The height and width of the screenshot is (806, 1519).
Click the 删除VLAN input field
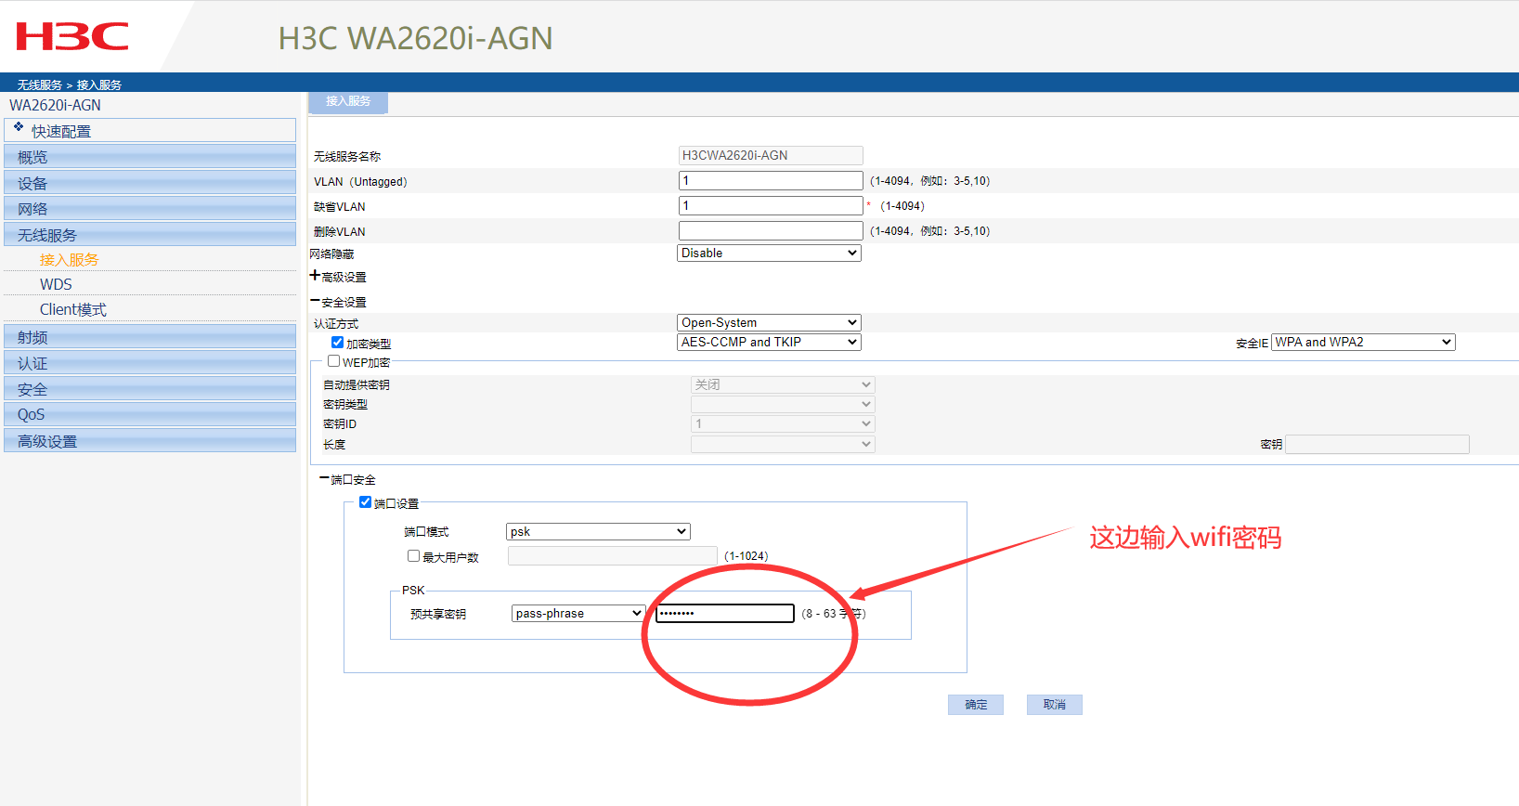(771, 230)
